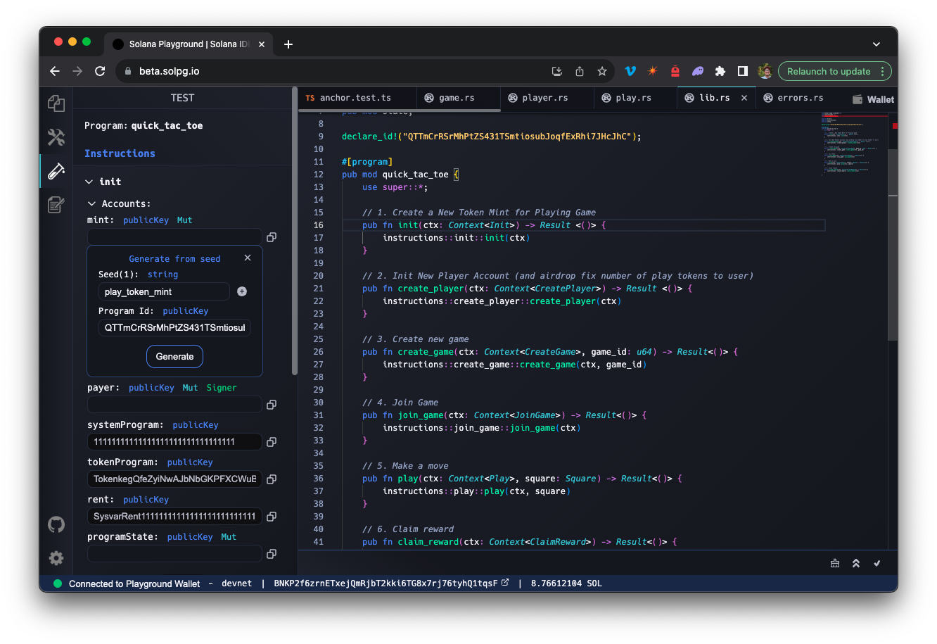Image resolution: width=937 pixels, height=644 pixels.
Task: Open the notepad-and-pencil sidebar panel
Action: pos(56,205)
